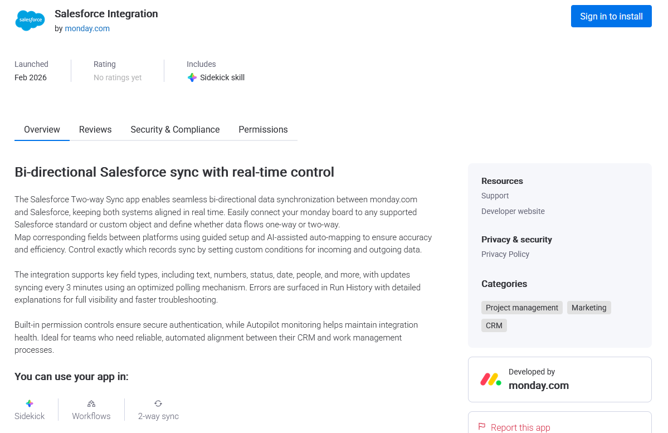Click the Support resource link
This screenshot has height=433, width=668.
pos(495,196)
